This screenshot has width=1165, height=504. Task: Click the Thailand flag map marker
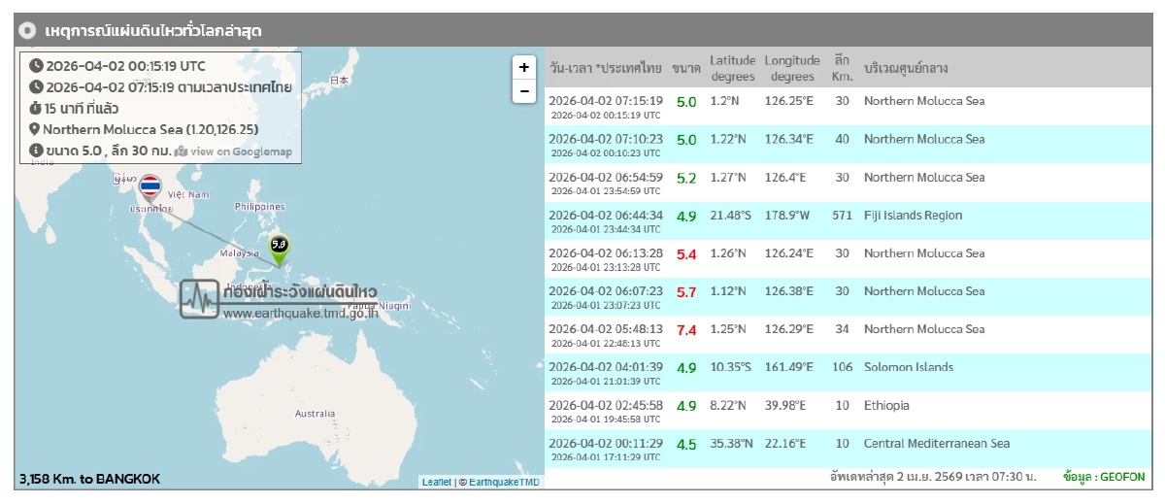coord(150,187)
